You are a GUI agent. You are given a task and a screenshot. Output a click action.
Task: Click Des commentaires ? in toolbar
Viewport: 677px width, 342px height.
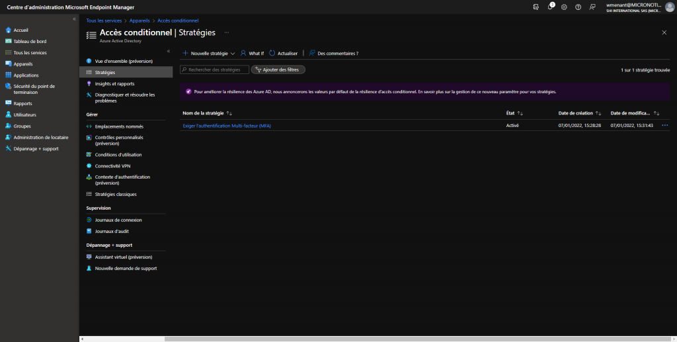[334, 53]
